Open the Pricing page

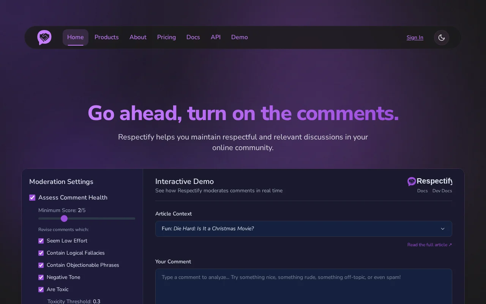(166, 37)
